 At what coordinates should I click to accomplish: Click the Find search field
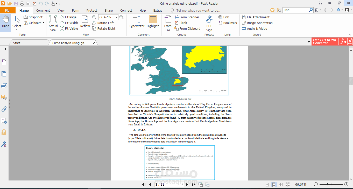295,10
